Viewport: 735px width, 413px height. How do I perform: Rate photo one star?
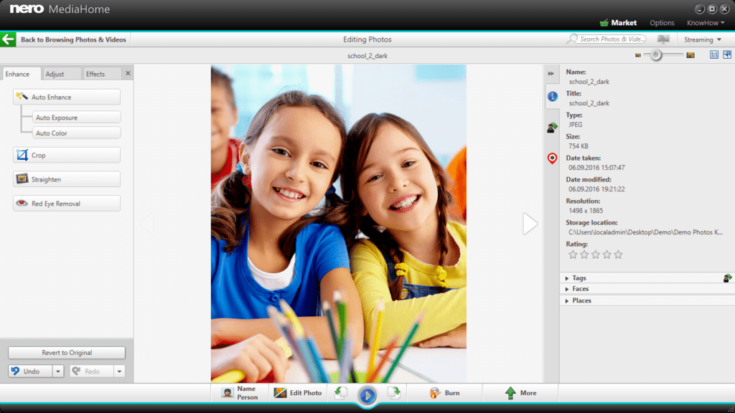(573, 255)
